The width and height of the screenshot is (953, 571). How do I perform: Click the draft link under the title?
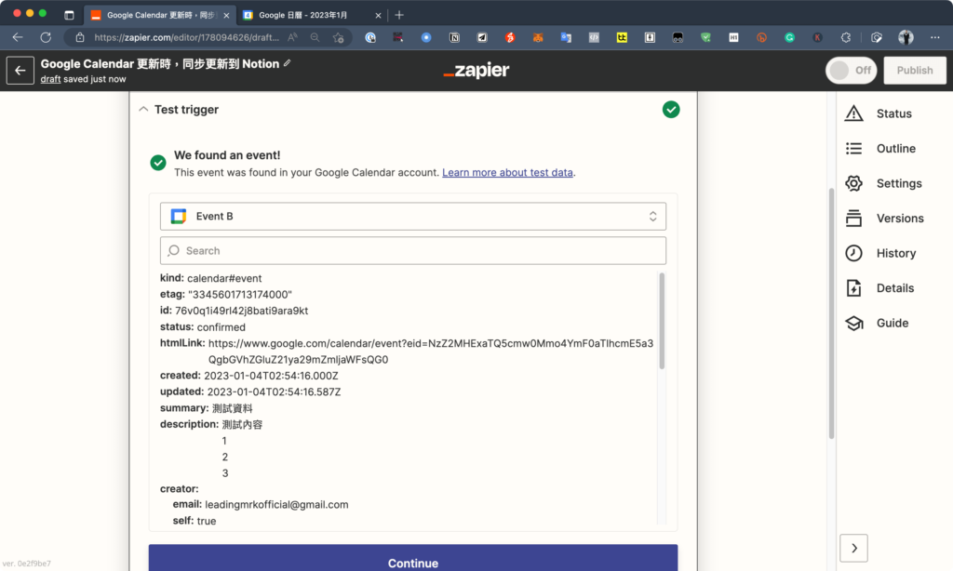click(x=50, y=79)
